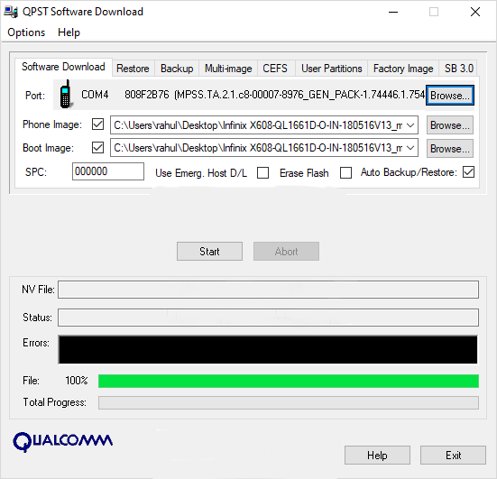Click the green File progress bar
497x479 pixels.
pos(289,381)
